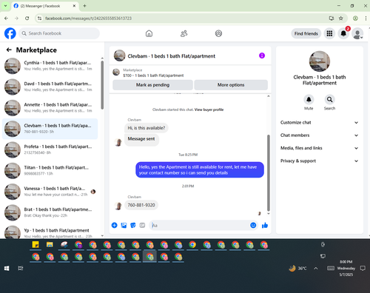This screenshot has height=293, width=370.
Task: Search in conversation magnifier icon
Action: tap(329, 100)
